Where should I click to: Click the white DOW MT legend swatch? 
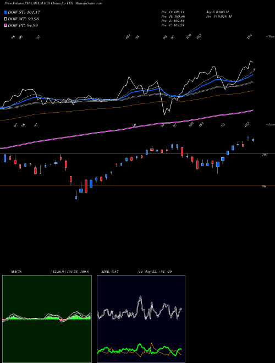click(x=5, y=19)
